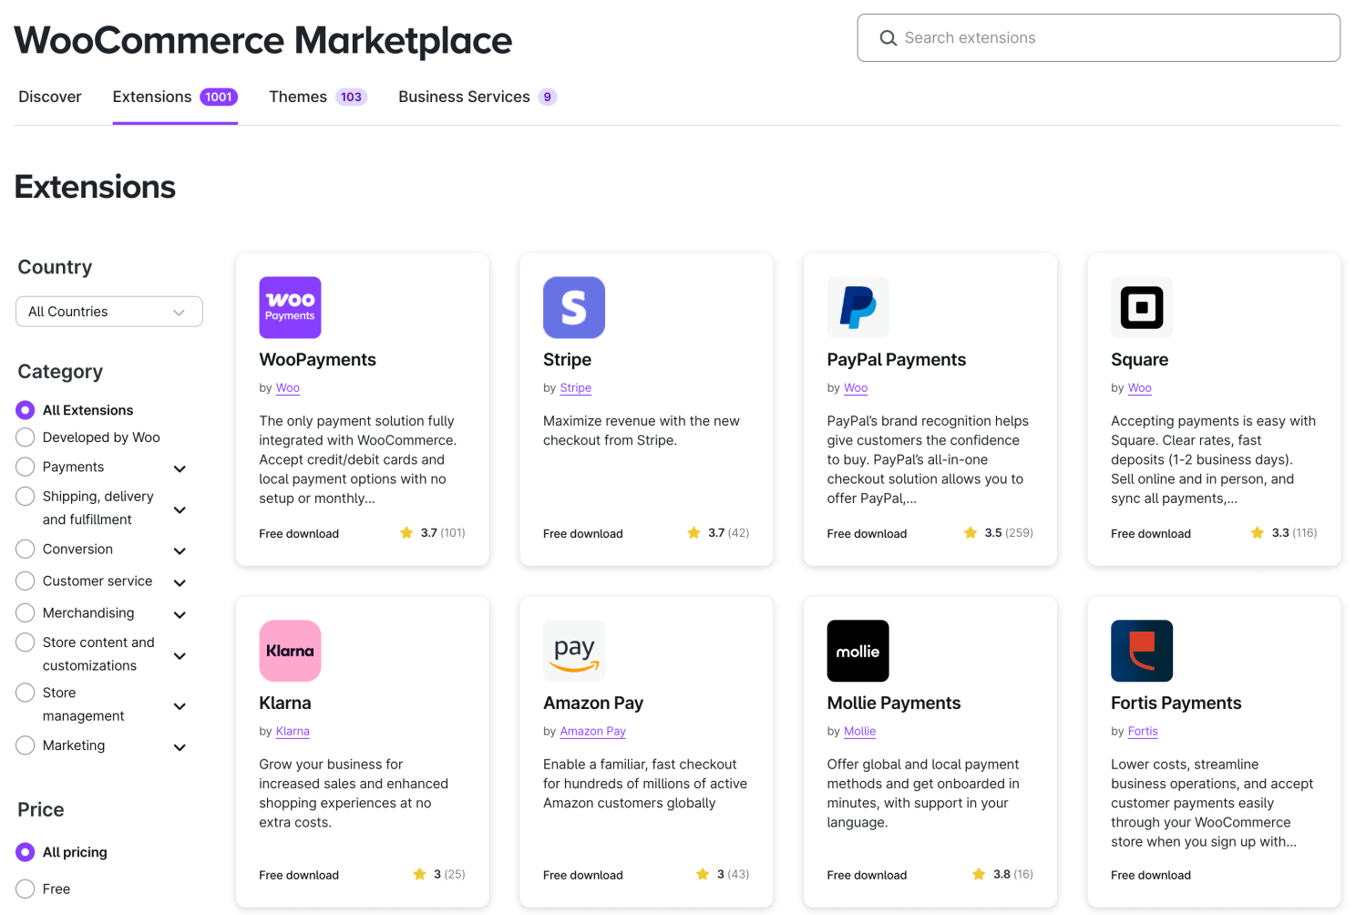Screen dimensions: 1366x915
Task: Switch to the Themes tab
Action: (x=297, y=97)
